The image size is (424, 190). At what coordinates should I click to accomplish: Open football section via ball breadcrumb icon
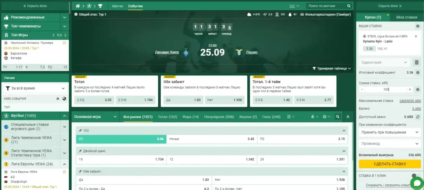[89, 6]
